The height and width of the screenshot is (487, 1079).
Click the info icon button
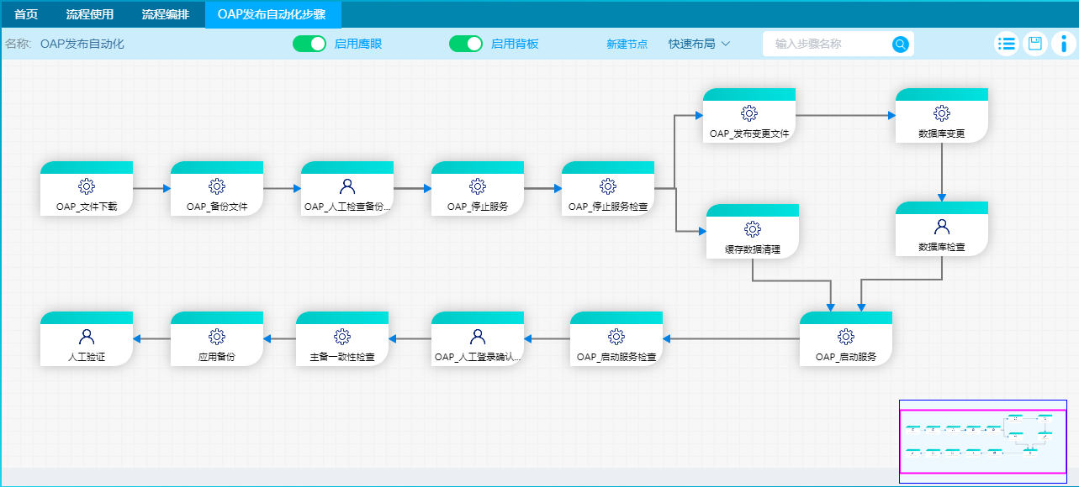pyautogui.click(x=1064, y=45)
